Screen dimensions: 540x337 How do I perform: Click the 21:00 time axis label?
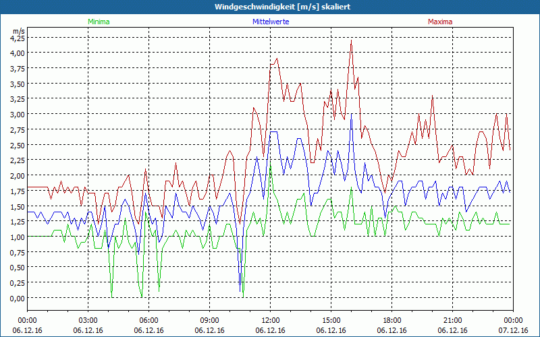(452, 321)
